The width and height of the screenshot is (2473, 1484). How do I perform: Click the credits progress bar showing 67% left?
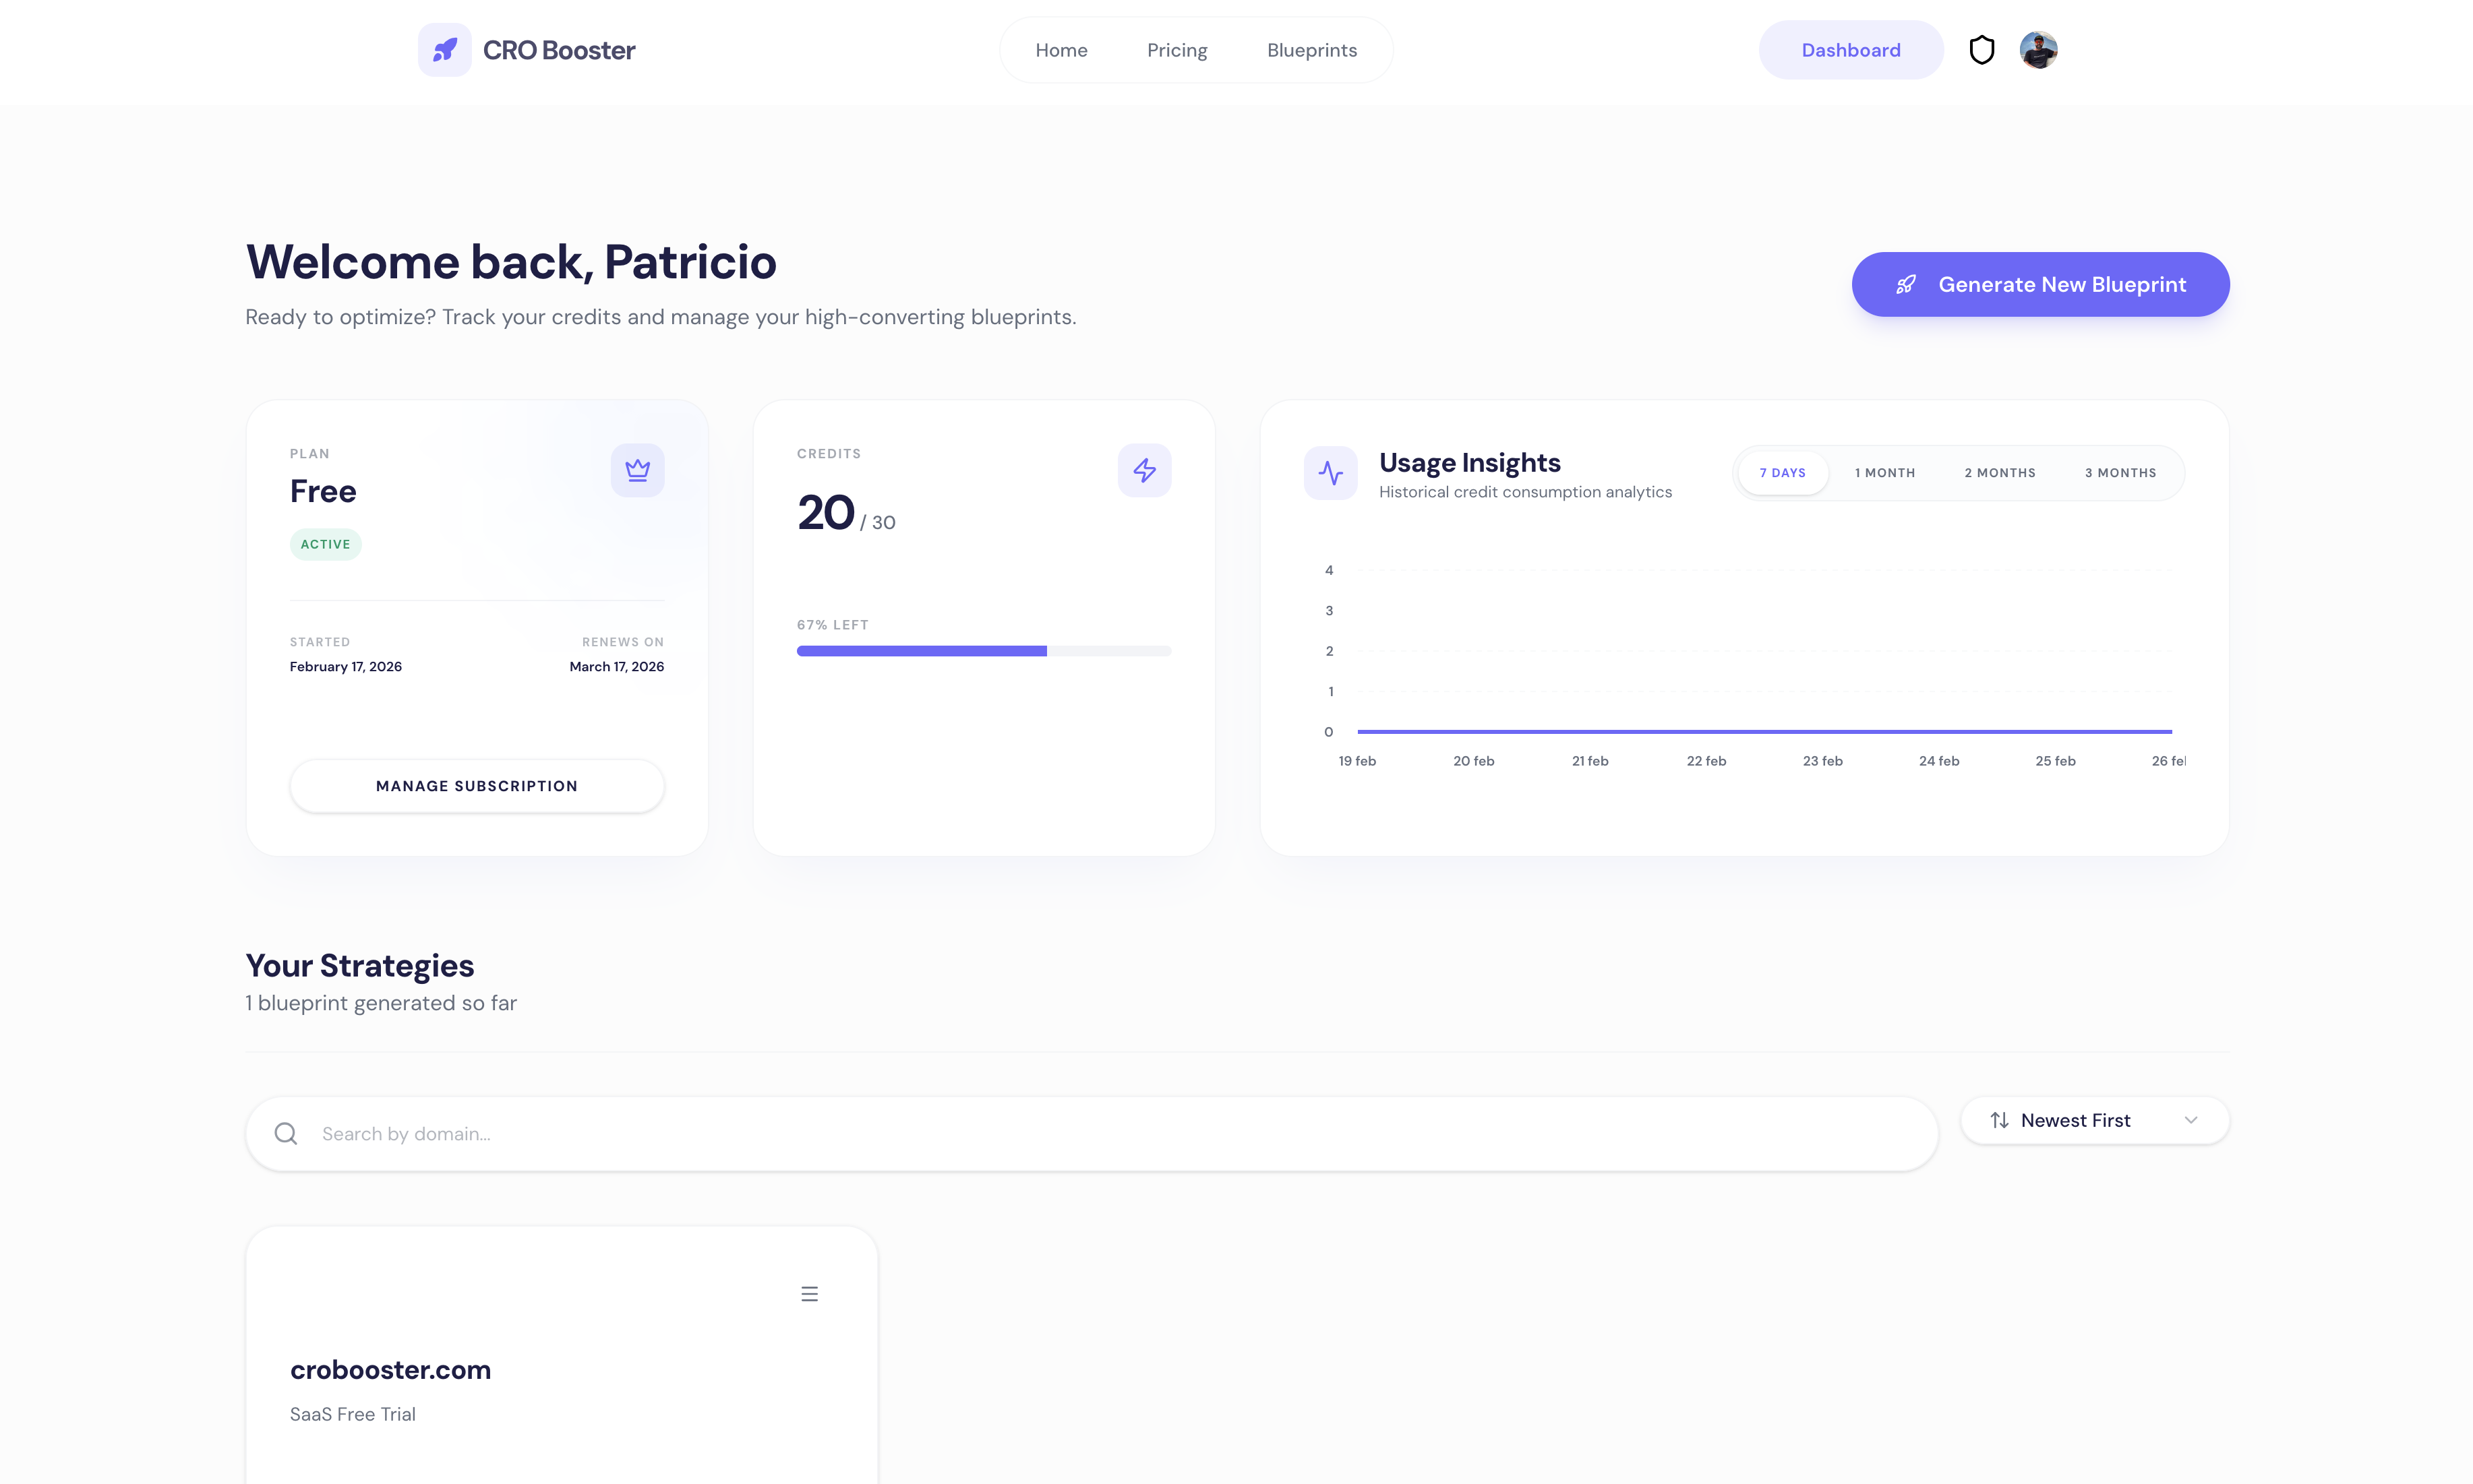(x=984, y=650)
